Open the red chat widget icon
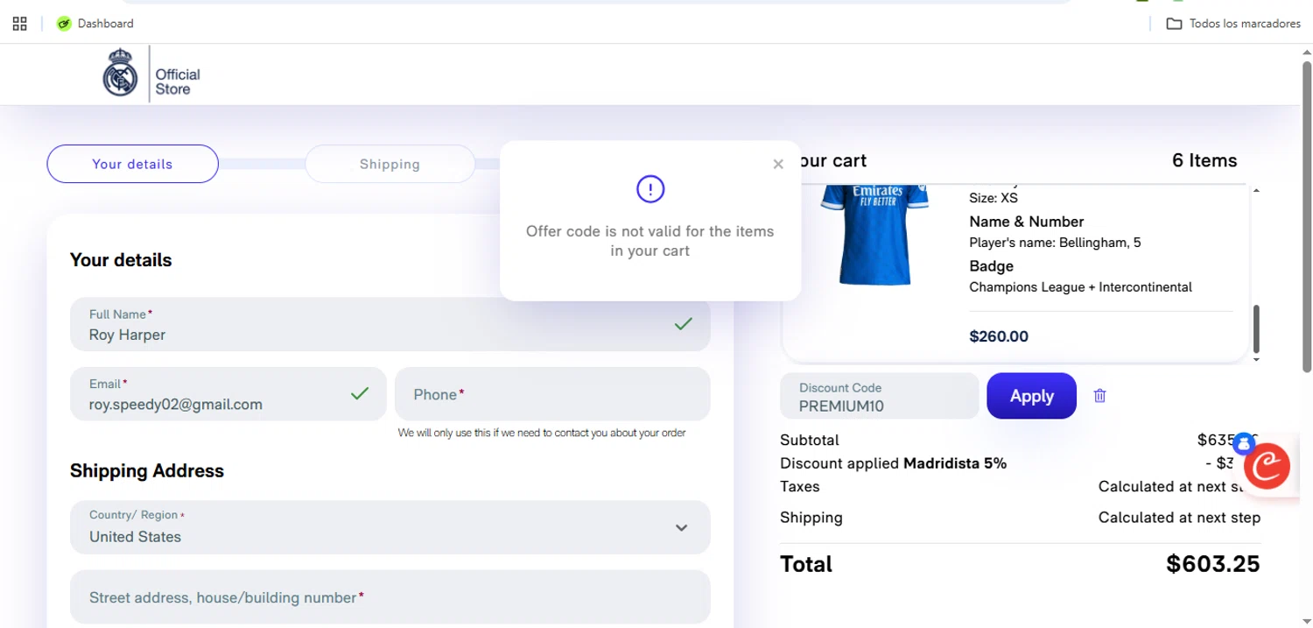The image size is (1313, 628). (1267, 466)
